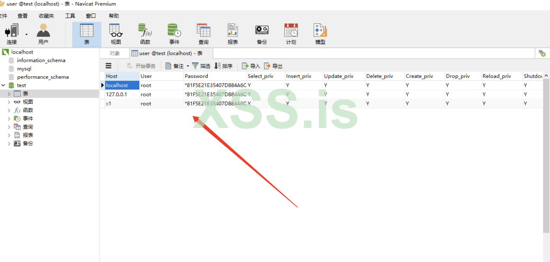Select the 127.0.0.1 Host cell
The width and height of the screenshot is (550, 262).
(x=122, y=94)
